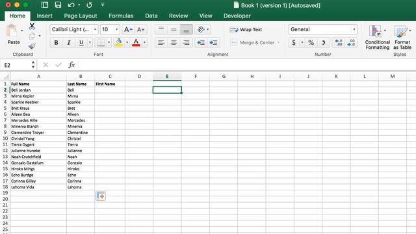
Task: Click the Paste clipboard icon
Action: point(12,31)
